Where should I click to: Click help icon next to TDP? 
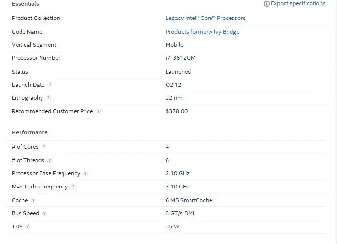(x=28, y=226)
